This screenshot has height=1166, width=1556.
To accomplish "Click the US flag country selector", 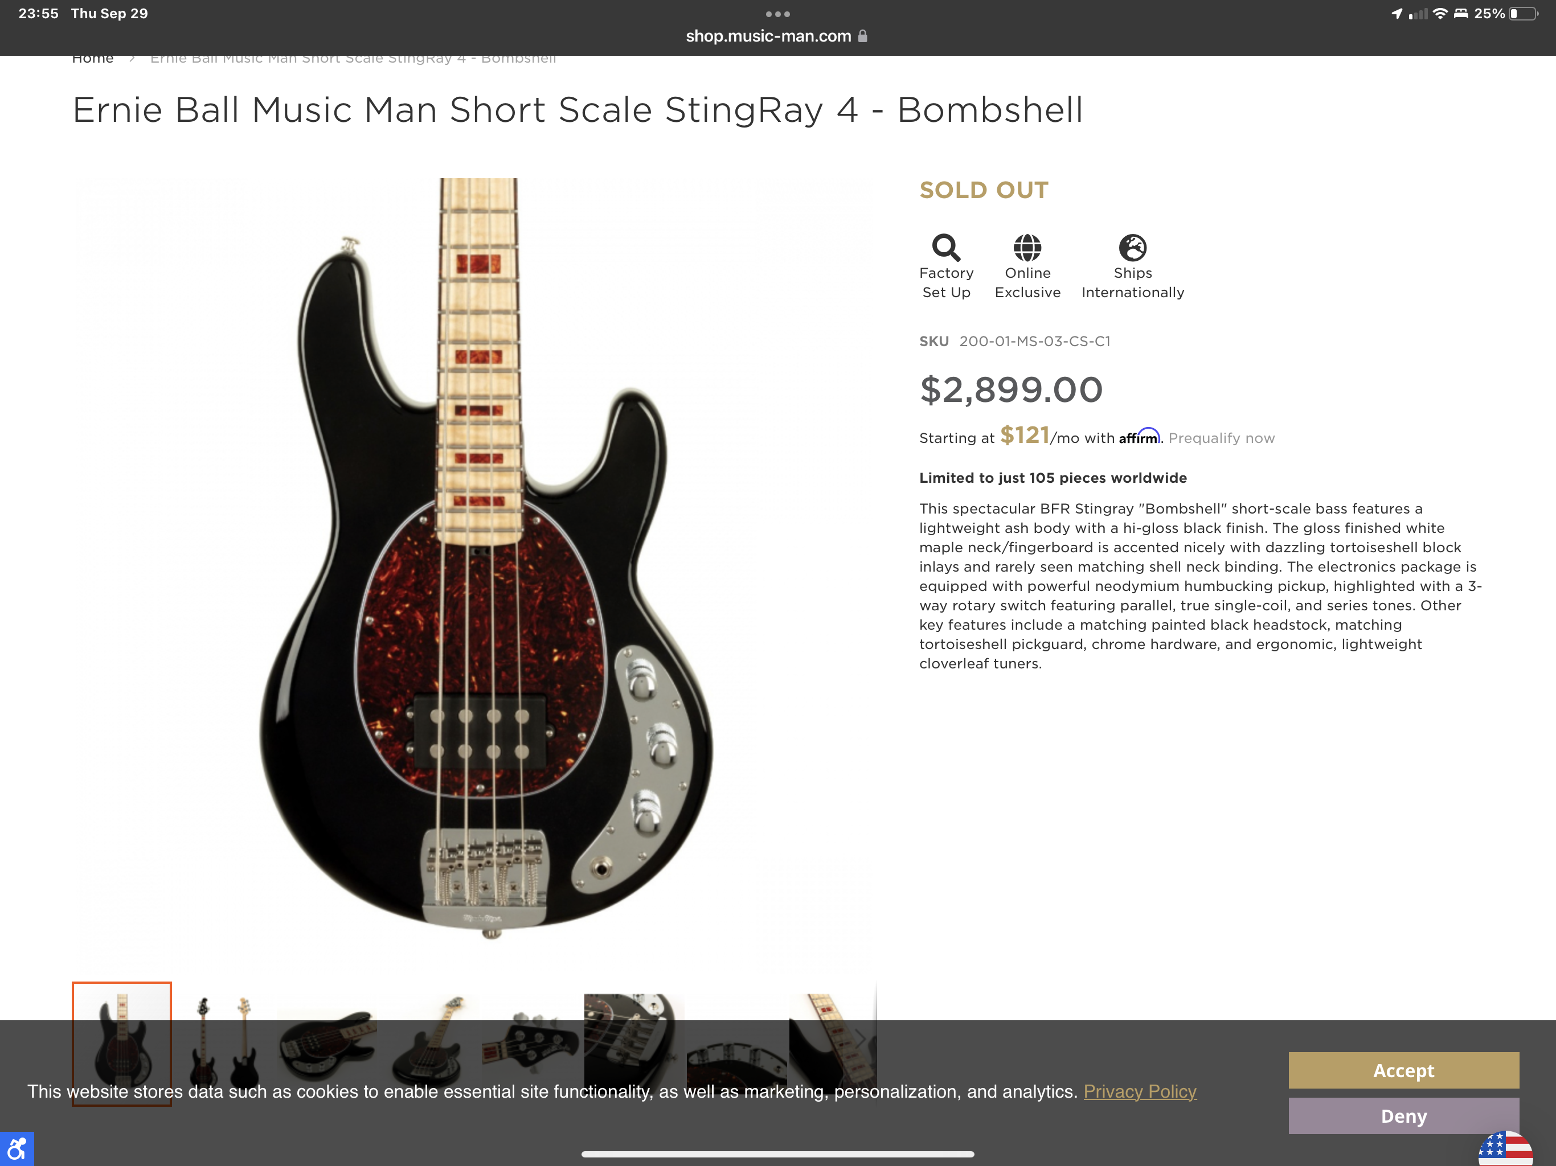I will point(1505,1149).
